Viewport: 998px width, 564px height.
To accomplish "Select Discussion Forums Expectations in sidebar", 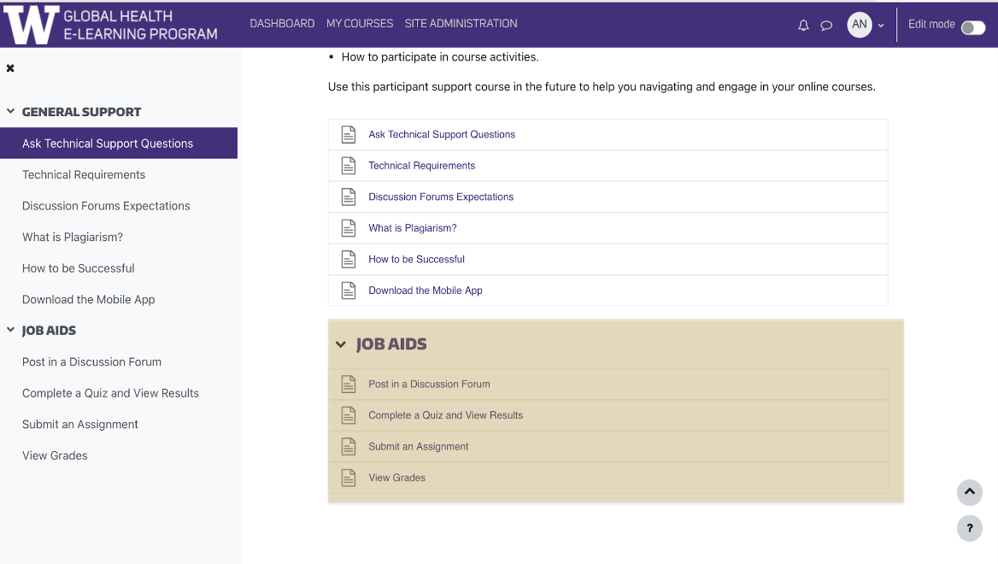I will [x=106, y=206].
